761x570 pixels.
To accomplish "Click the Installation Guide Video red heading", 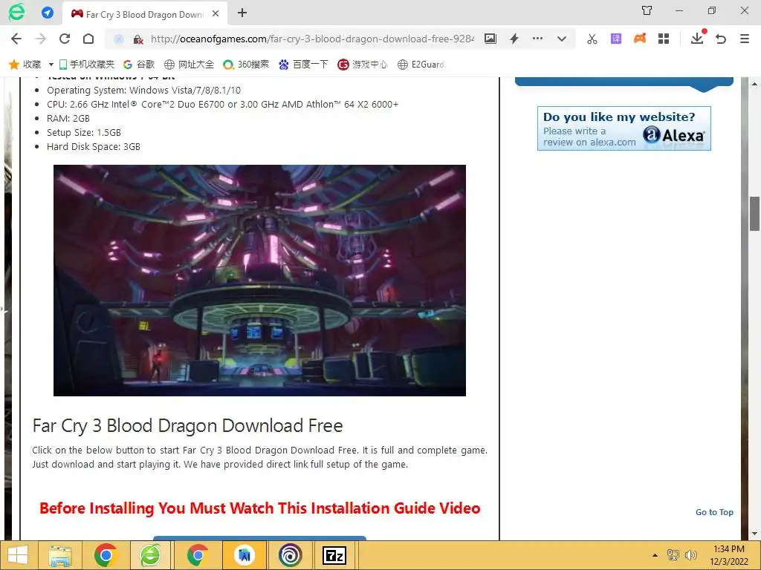I will [x=259, y=508].
